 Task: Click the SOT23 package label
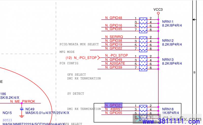click(7, 120)
